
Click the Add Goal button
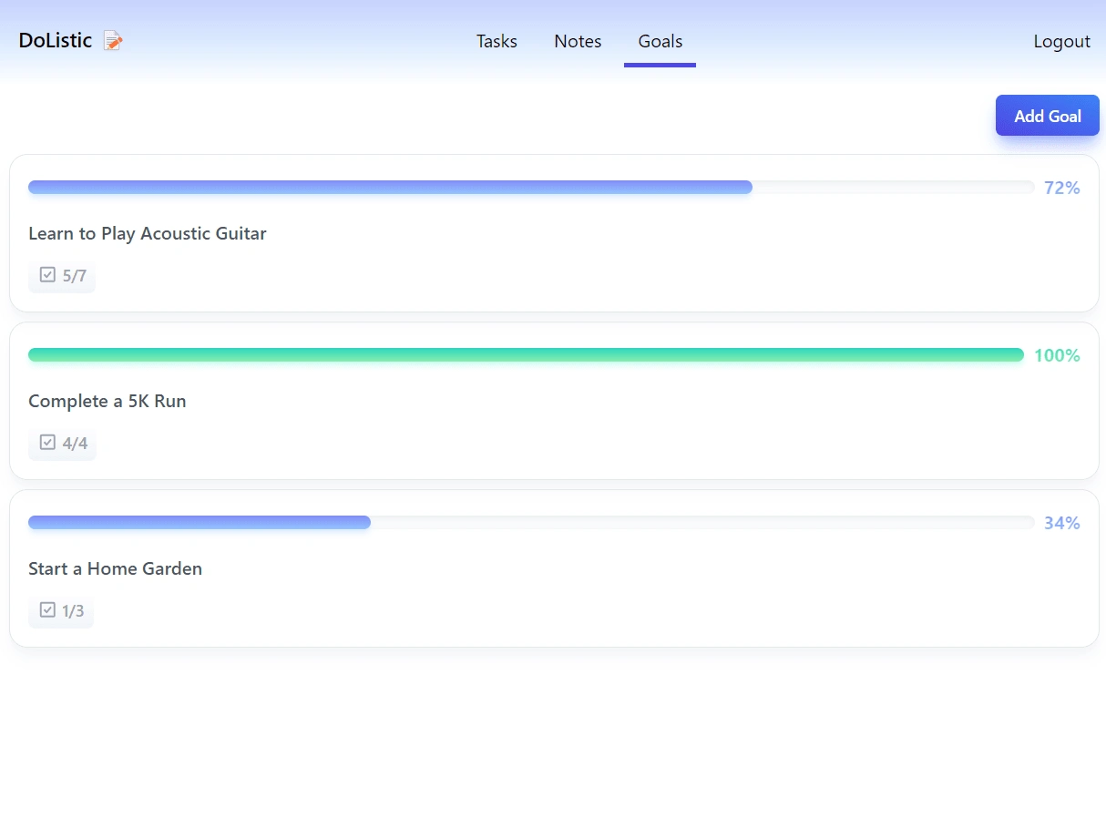[1048, 116]
